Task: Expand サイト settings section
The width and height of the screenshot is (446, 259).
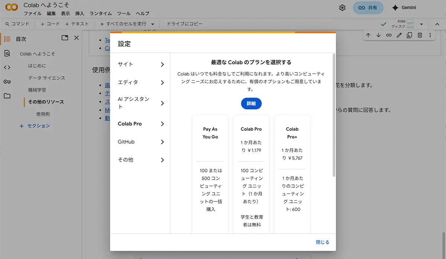Action: click(141, 64)
